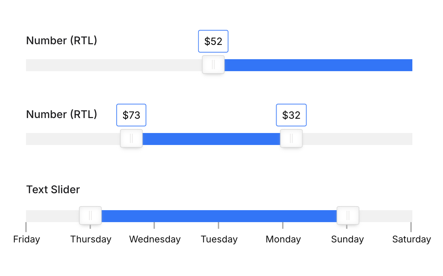The image size is (443, 276).
Task: Select the Thursday tick label
Action: (x=91, y=239)
